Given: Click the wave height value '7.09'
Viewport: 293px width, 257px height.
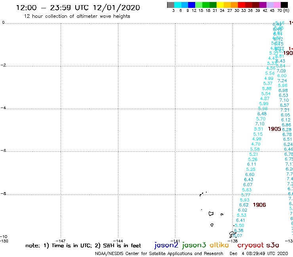Looking at the screenshot, I should coord(281,71).
